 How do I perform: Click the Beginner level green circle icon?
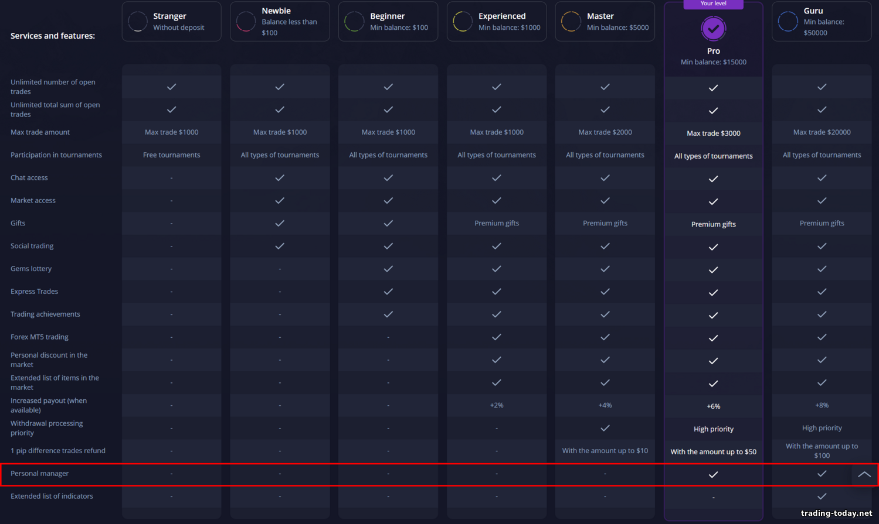pyautogui.click(x=354, y=22)
